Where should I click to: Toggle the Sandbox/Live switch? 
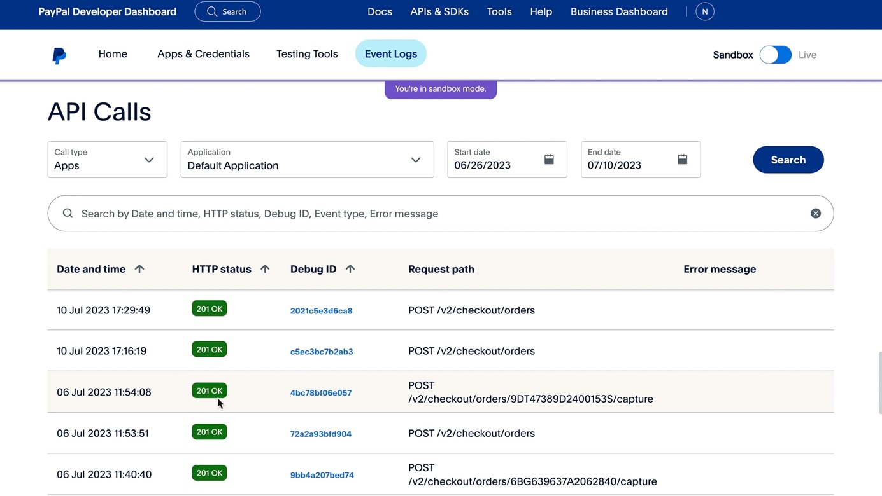pos(775,55)
